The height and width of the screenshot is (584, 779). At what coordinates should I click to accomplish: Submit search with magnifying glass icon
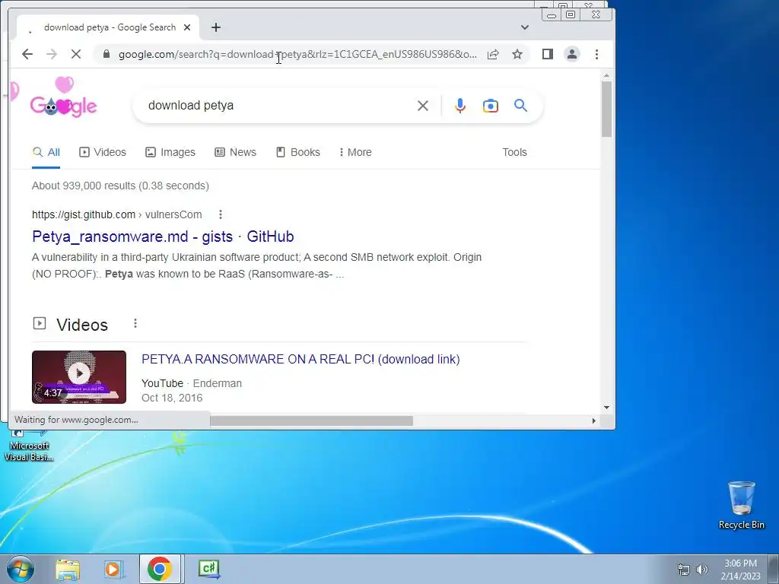click(520, 105)
